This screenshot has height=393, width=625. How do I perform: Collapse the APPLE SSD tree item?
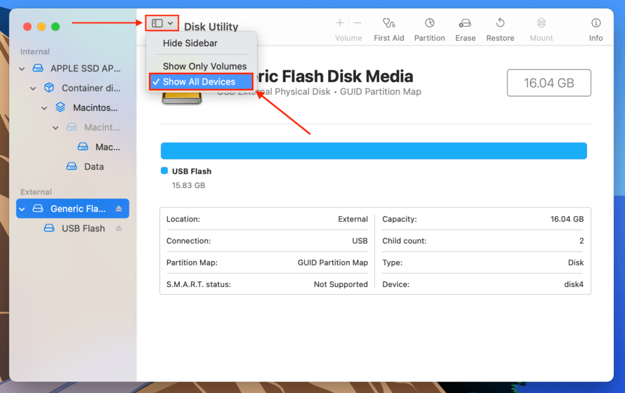tap(22, 69)
